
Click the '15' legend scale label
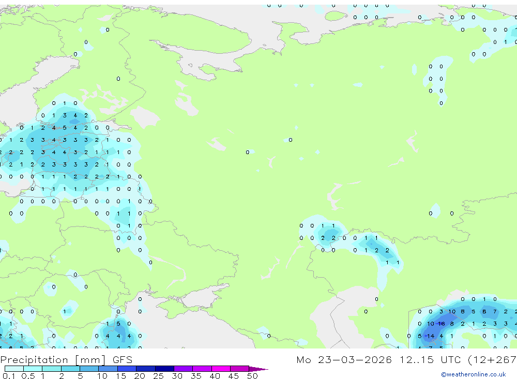120,376
